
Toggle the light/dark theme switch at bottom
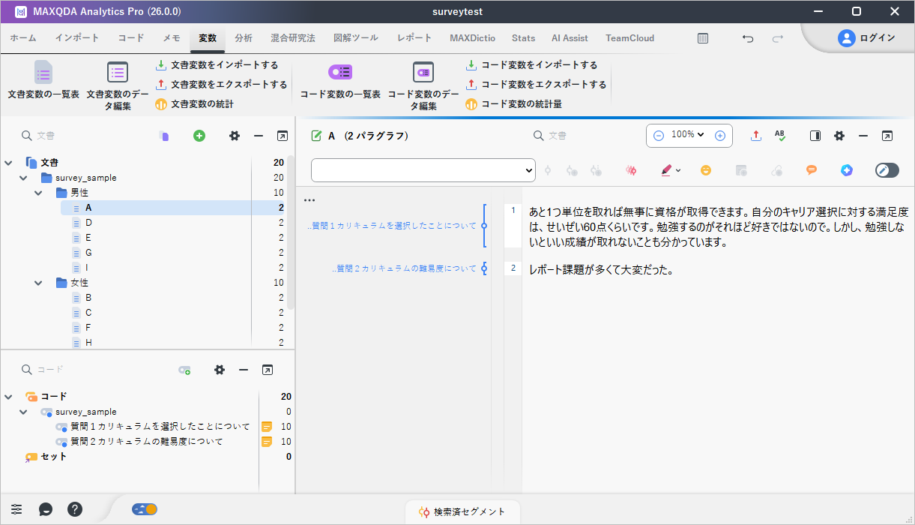point(145,509)
